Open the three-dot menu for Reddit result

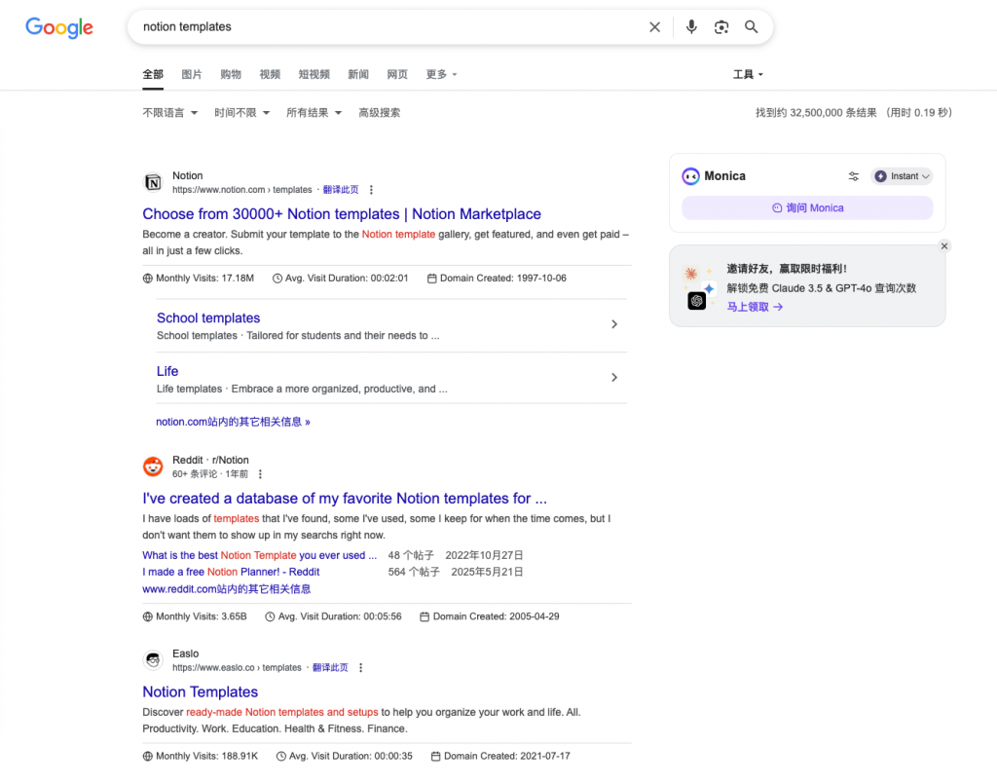click(x=260, y=473)
